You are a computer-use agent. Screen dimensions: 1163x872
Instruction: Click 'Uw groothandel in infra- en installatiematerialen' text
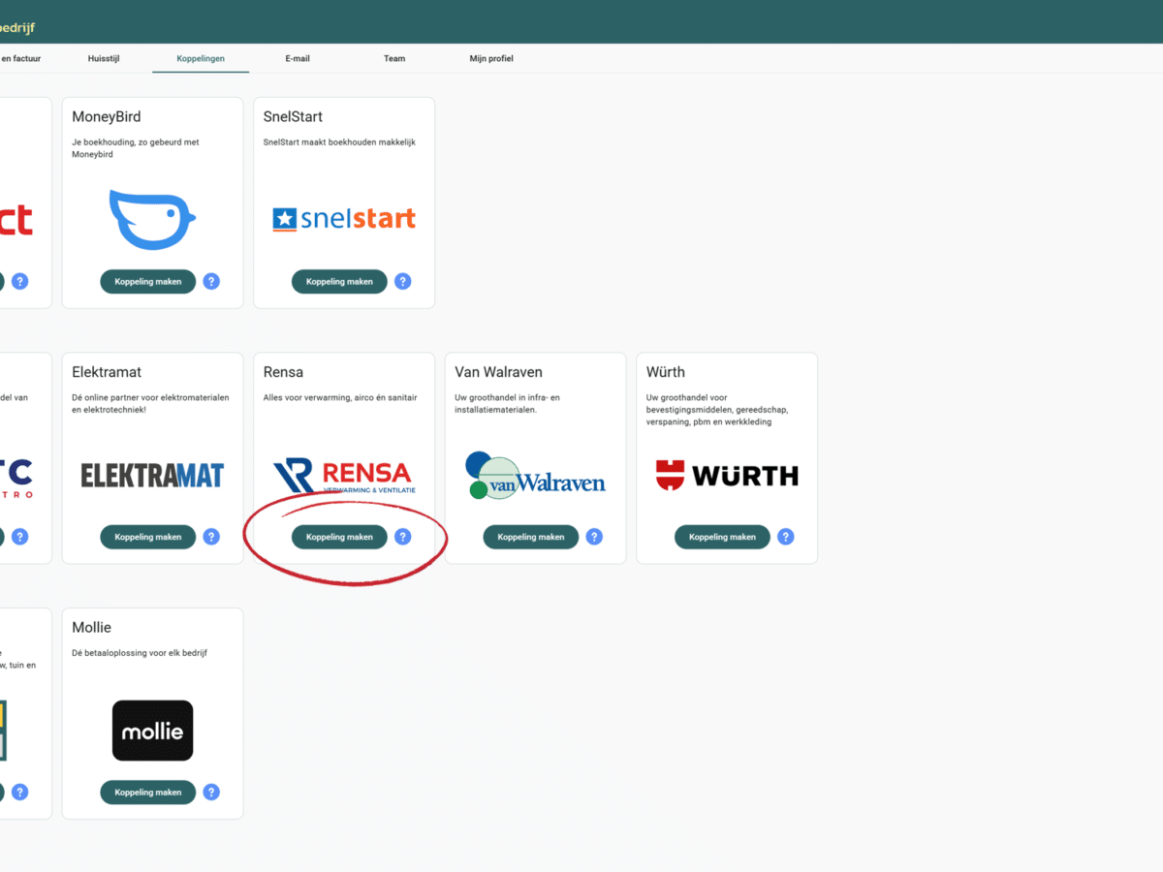click(x=507, y=403)
